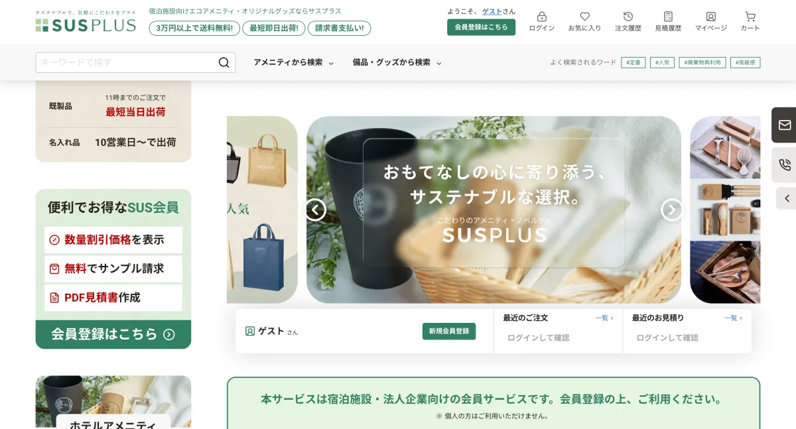Open favorites heart icon

(584, 17)
